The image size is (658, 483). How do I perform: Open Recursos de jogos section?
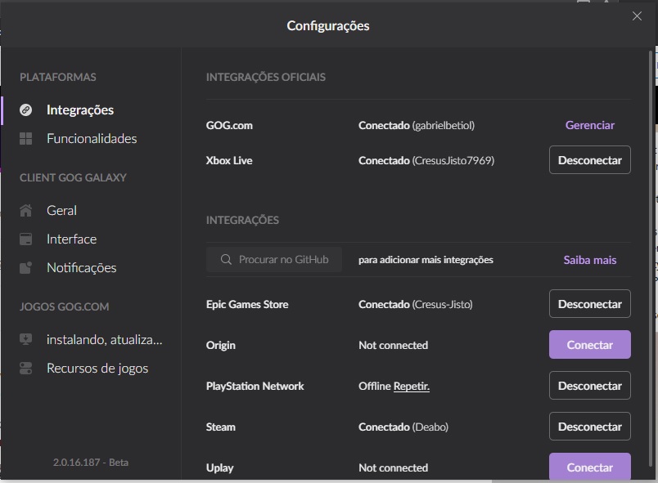(x=97, y=369)
